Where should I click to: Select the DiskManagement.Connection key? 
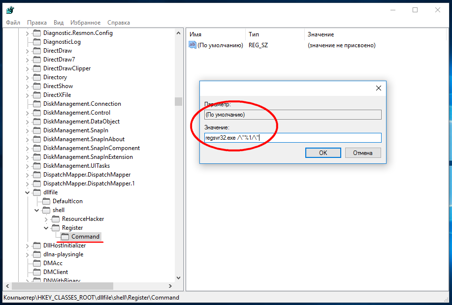coord(82,104)
